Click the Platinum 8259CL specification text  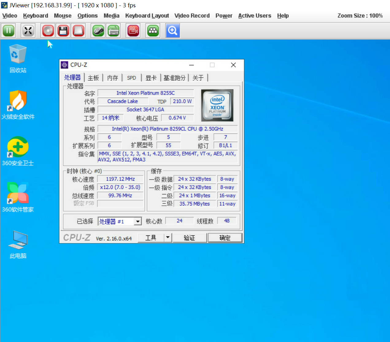coord(168,129)
